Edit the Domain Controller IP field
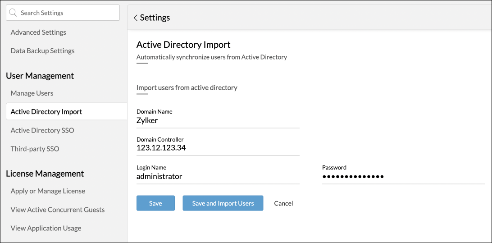Screen dimensions: 492x243 click(x=218, y=148)
